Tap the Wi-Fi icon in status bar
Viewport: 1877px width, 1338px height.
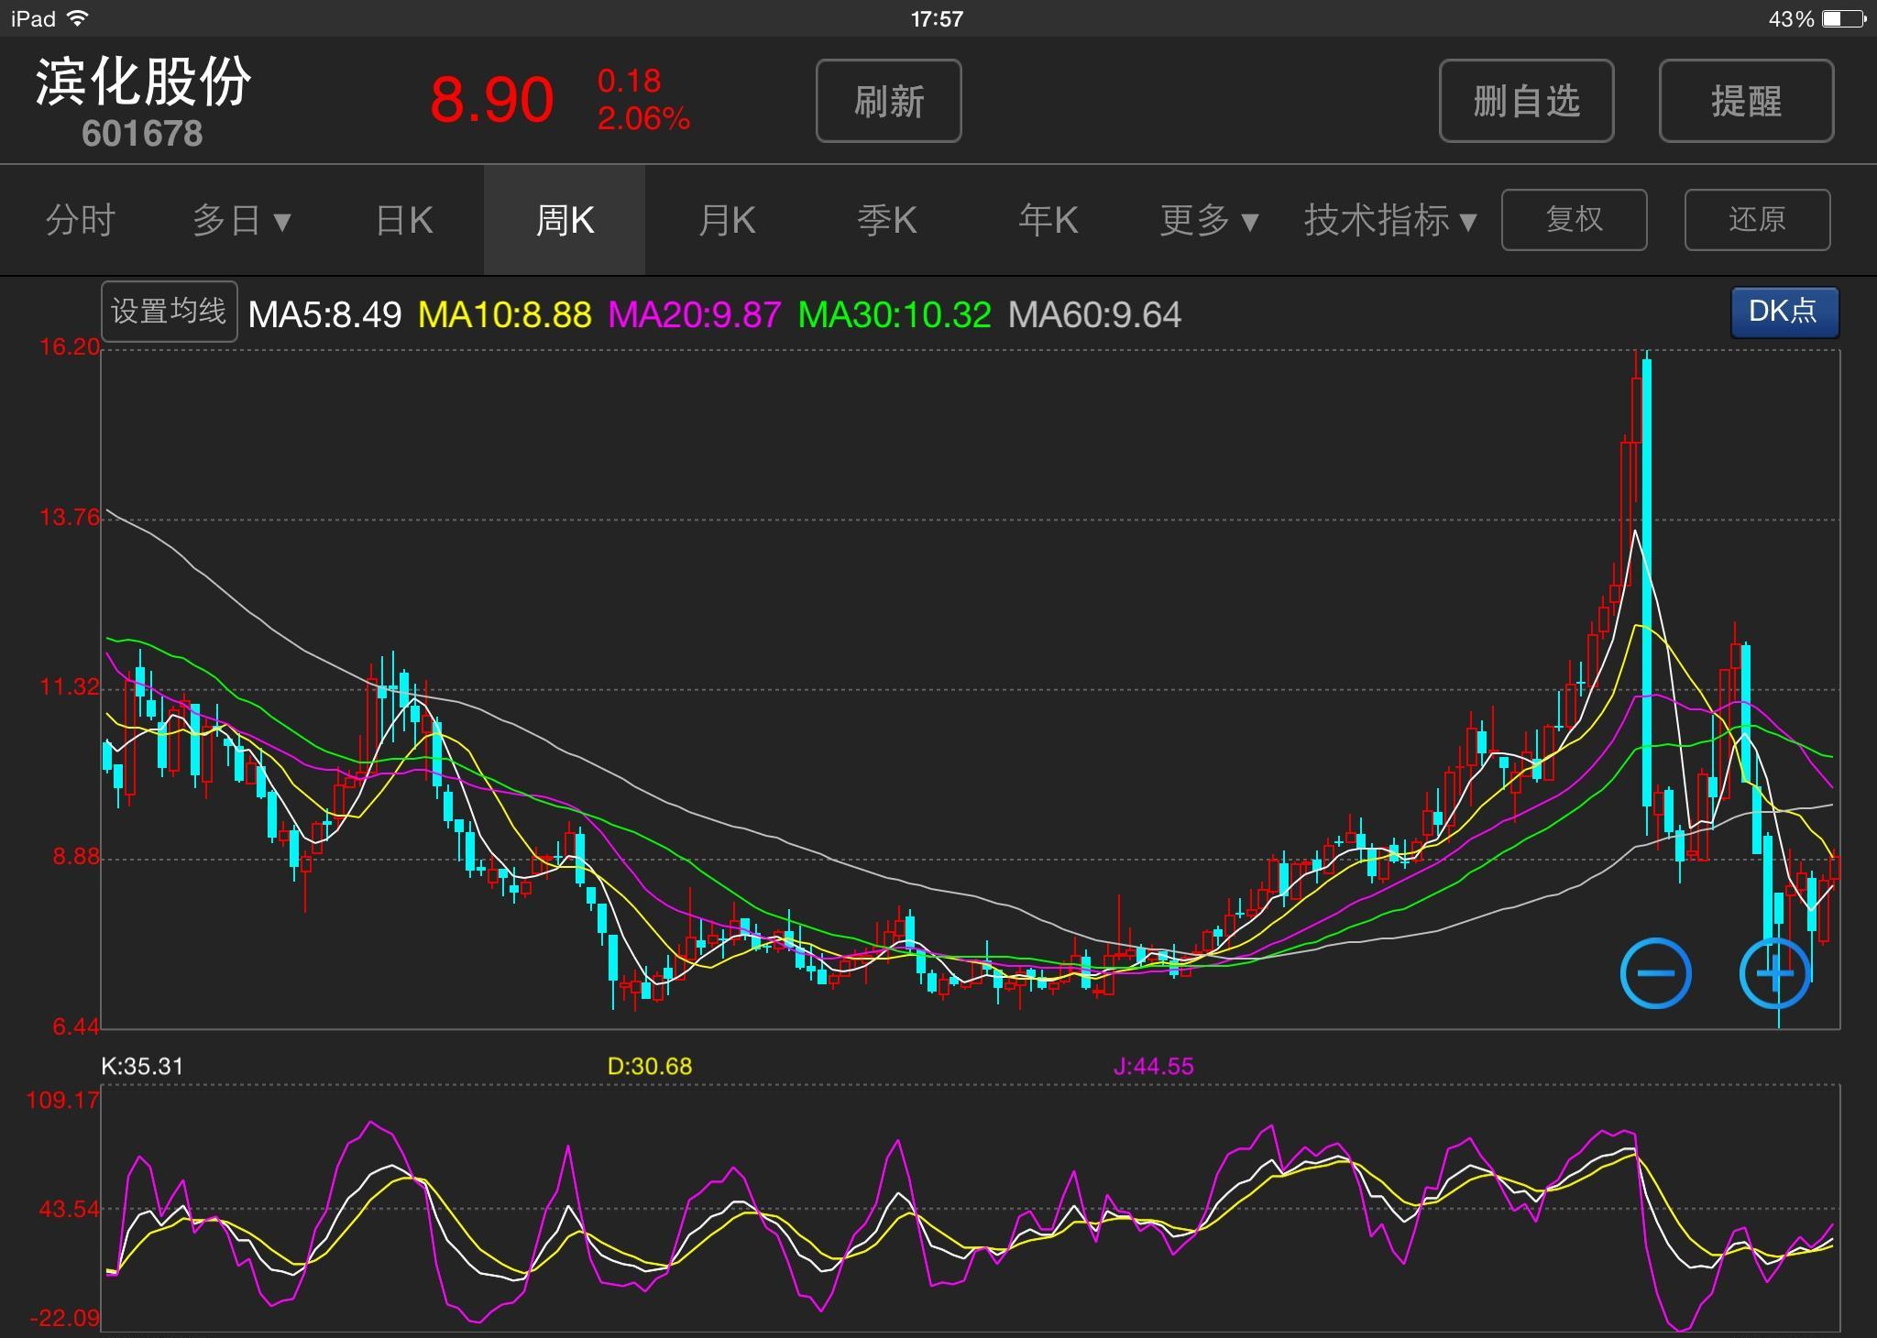(79, 18)
